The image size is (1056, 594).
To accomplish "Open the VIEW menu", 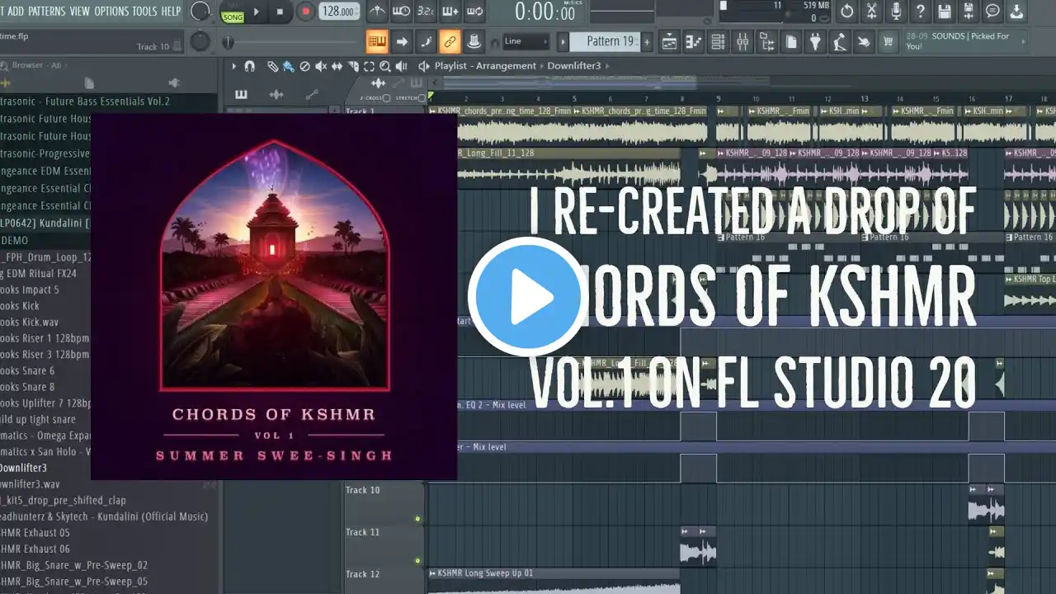I will (x=80, y=12).
